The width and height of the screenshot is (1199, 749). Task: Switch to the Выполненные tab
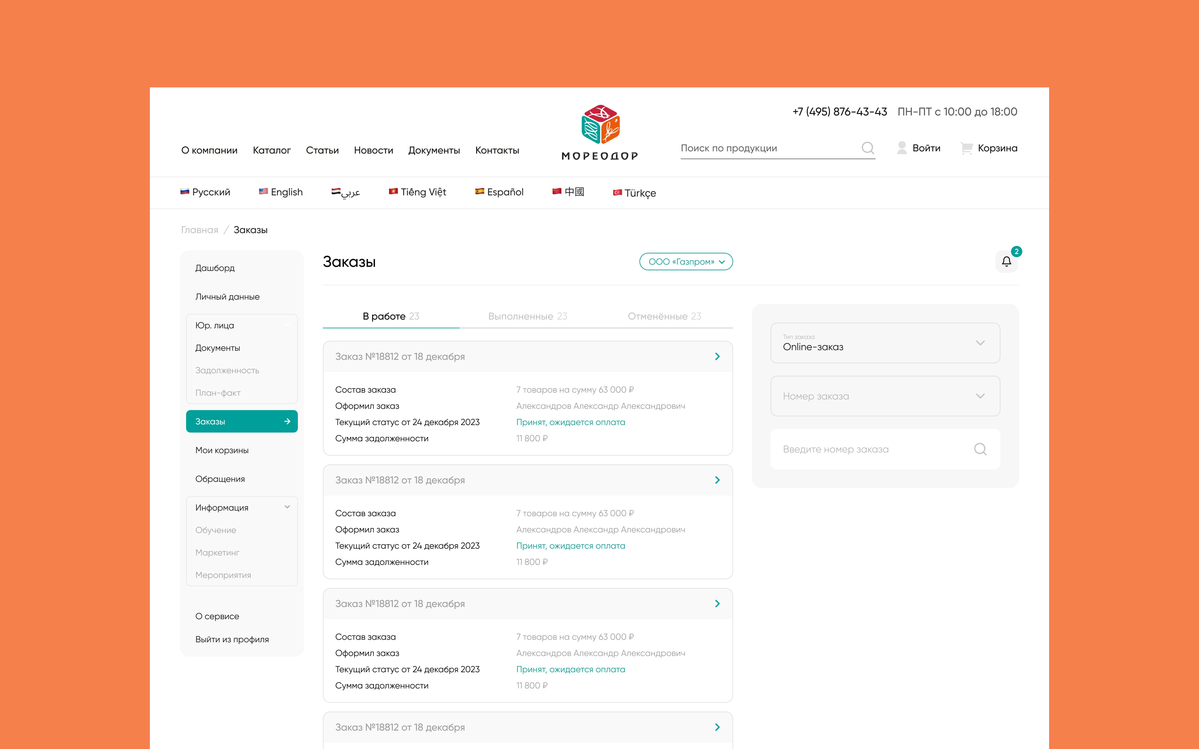(527, 316)
